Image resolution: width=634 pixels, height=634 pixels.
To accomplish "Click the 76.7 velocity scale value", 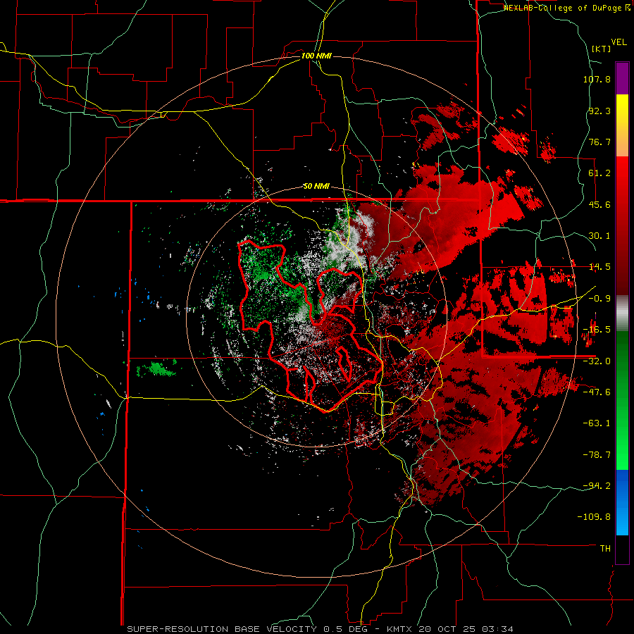I will point(599,142).
